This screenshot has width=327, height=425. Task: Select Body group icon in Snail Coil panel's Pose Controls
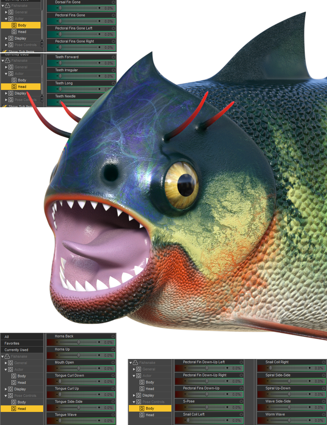(x=142, y=408)
